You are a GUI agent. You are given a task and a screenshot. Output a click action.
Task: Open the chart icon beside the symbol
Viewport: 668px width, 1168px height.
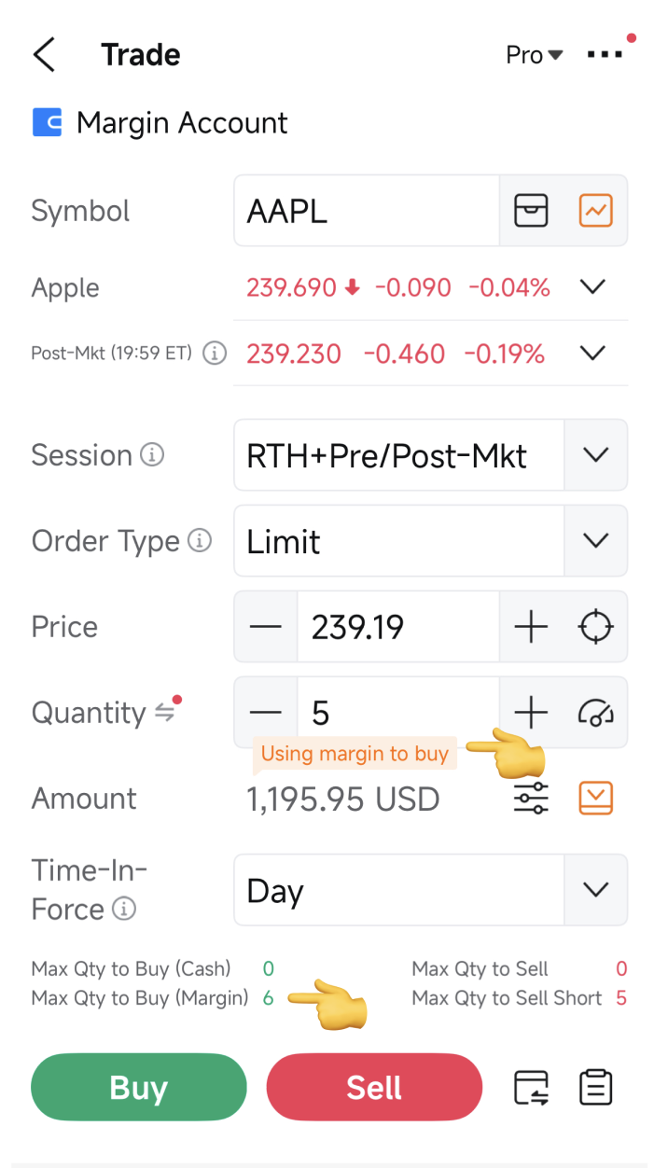(595, 211)
